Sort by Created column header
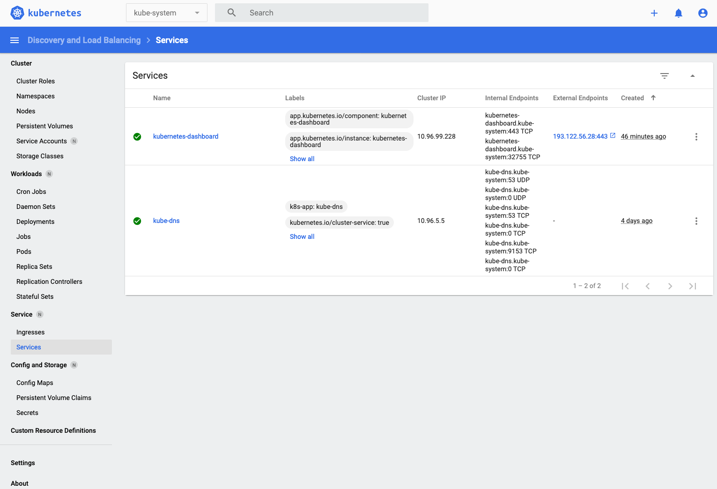 pos(632,98)
